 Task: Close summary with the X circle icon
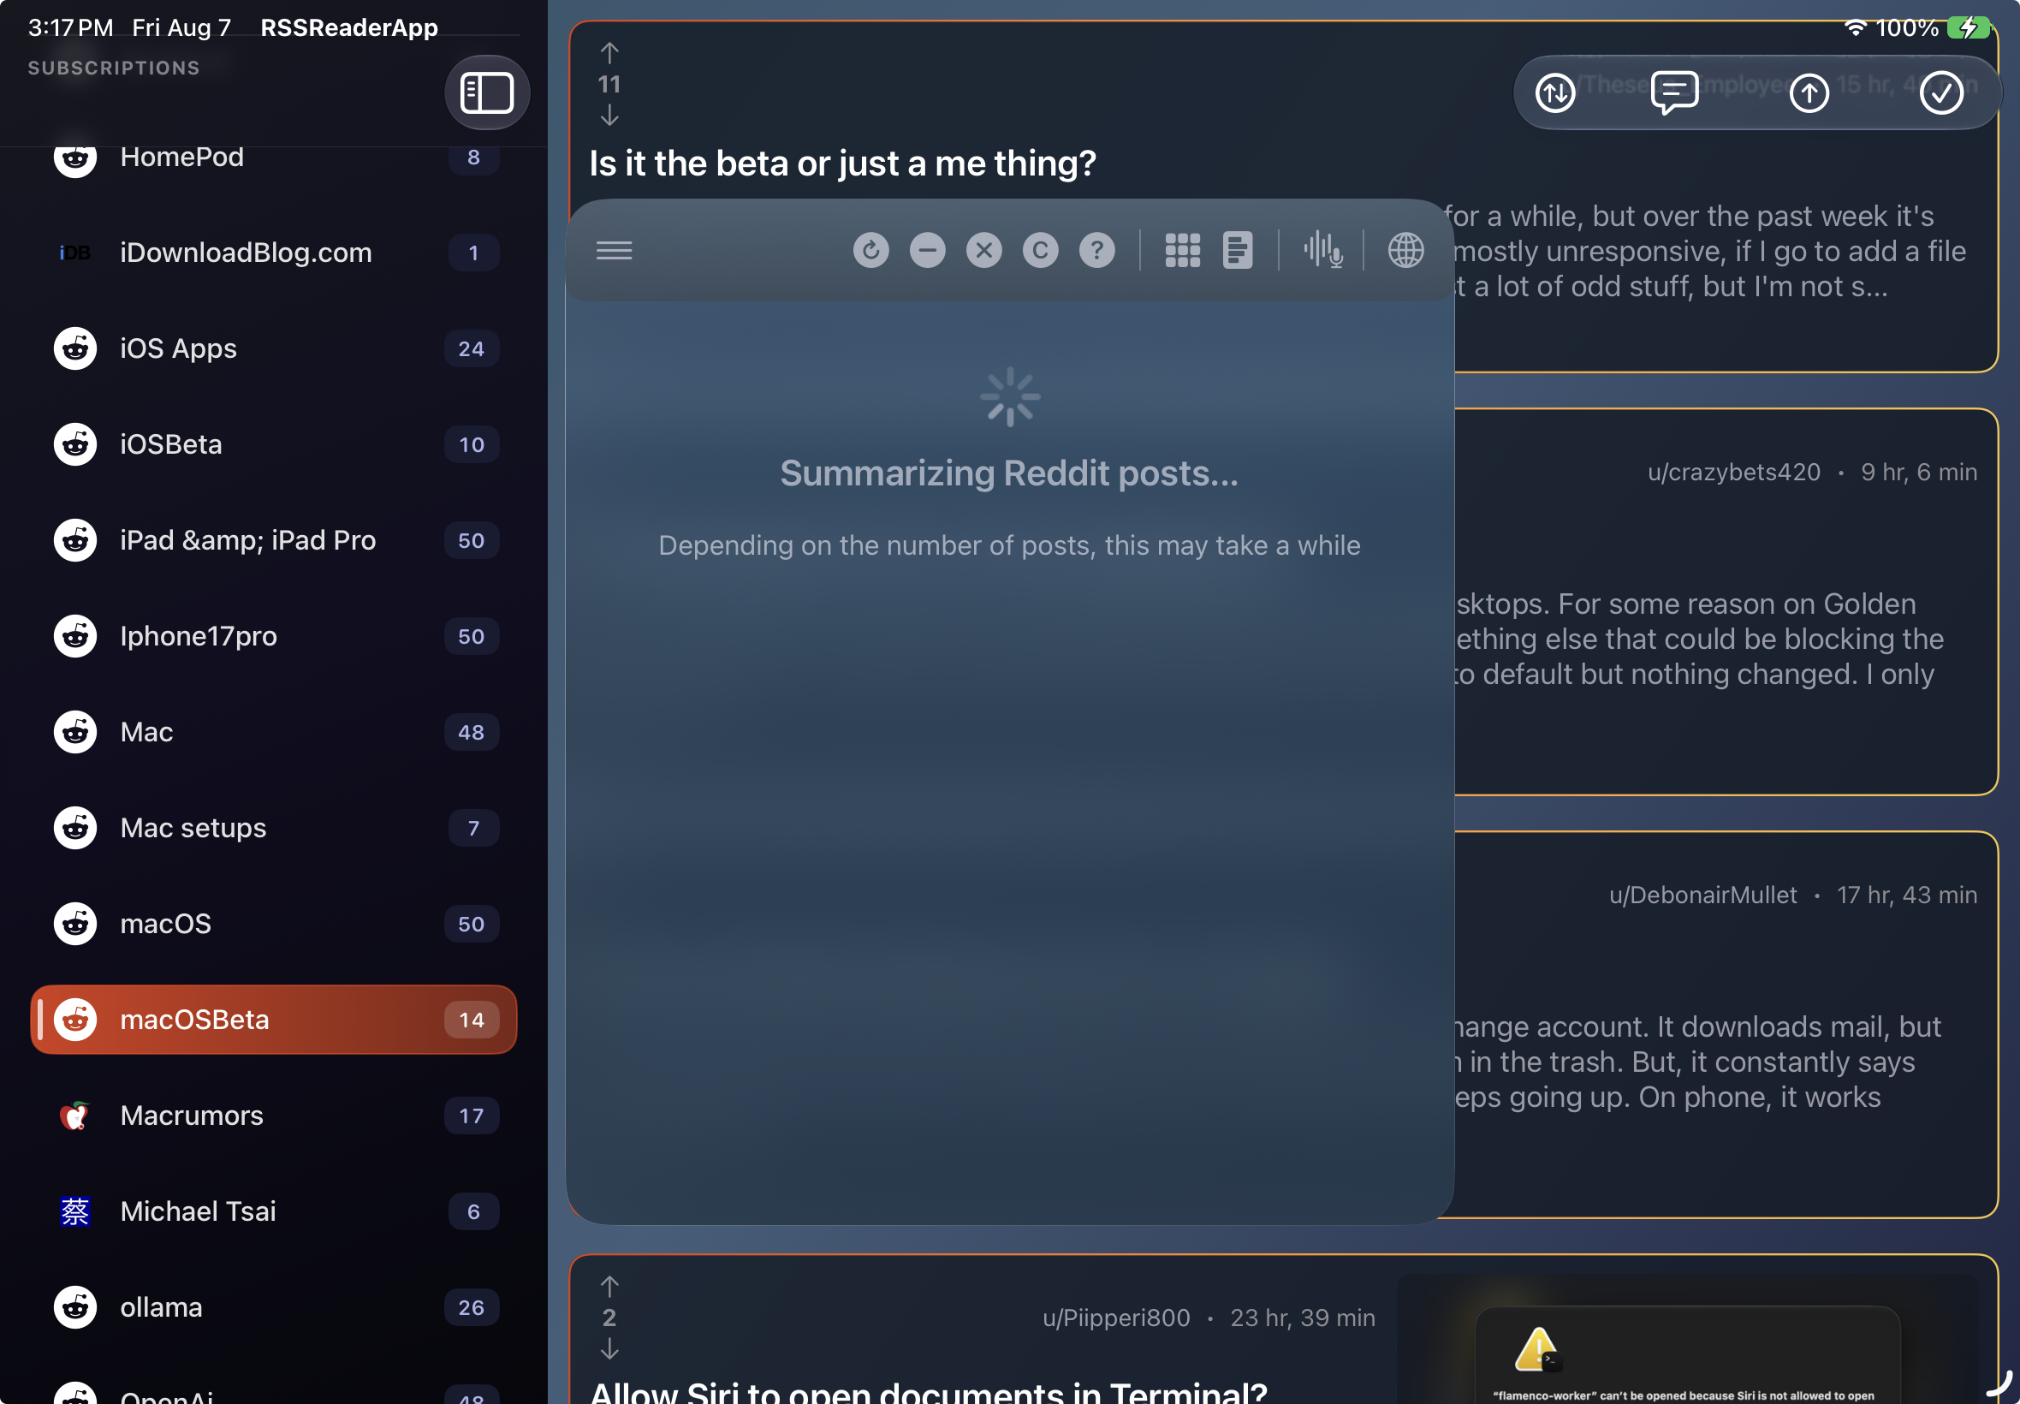click(x=984, y=251)
